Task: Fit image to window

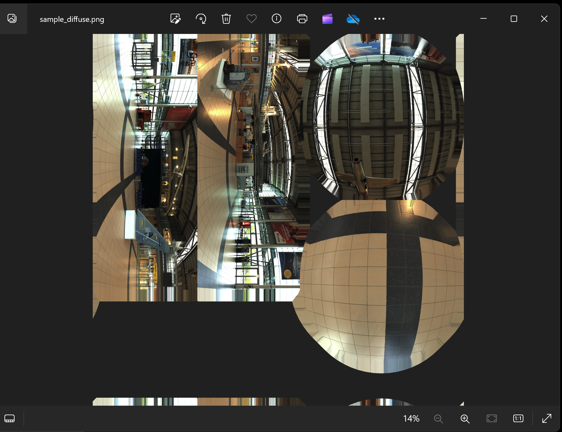Action: pos(491,419)
